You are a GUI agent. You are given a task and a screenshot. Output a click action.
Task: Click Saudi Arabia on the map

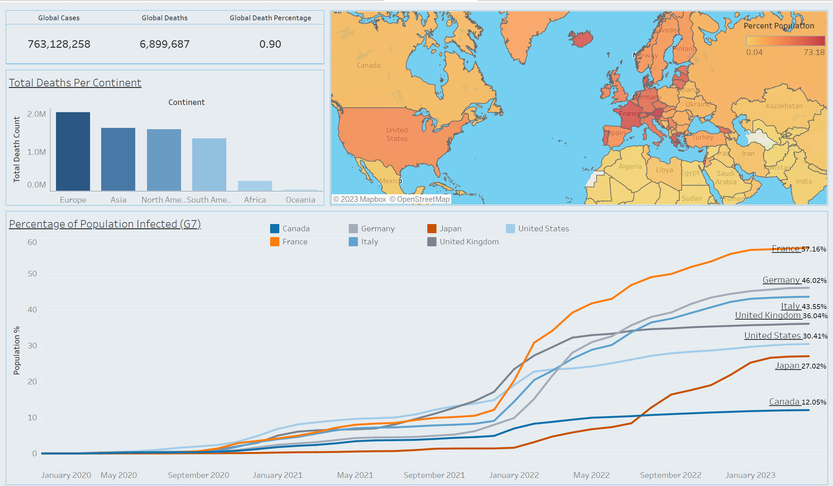(x=726, y=178)
